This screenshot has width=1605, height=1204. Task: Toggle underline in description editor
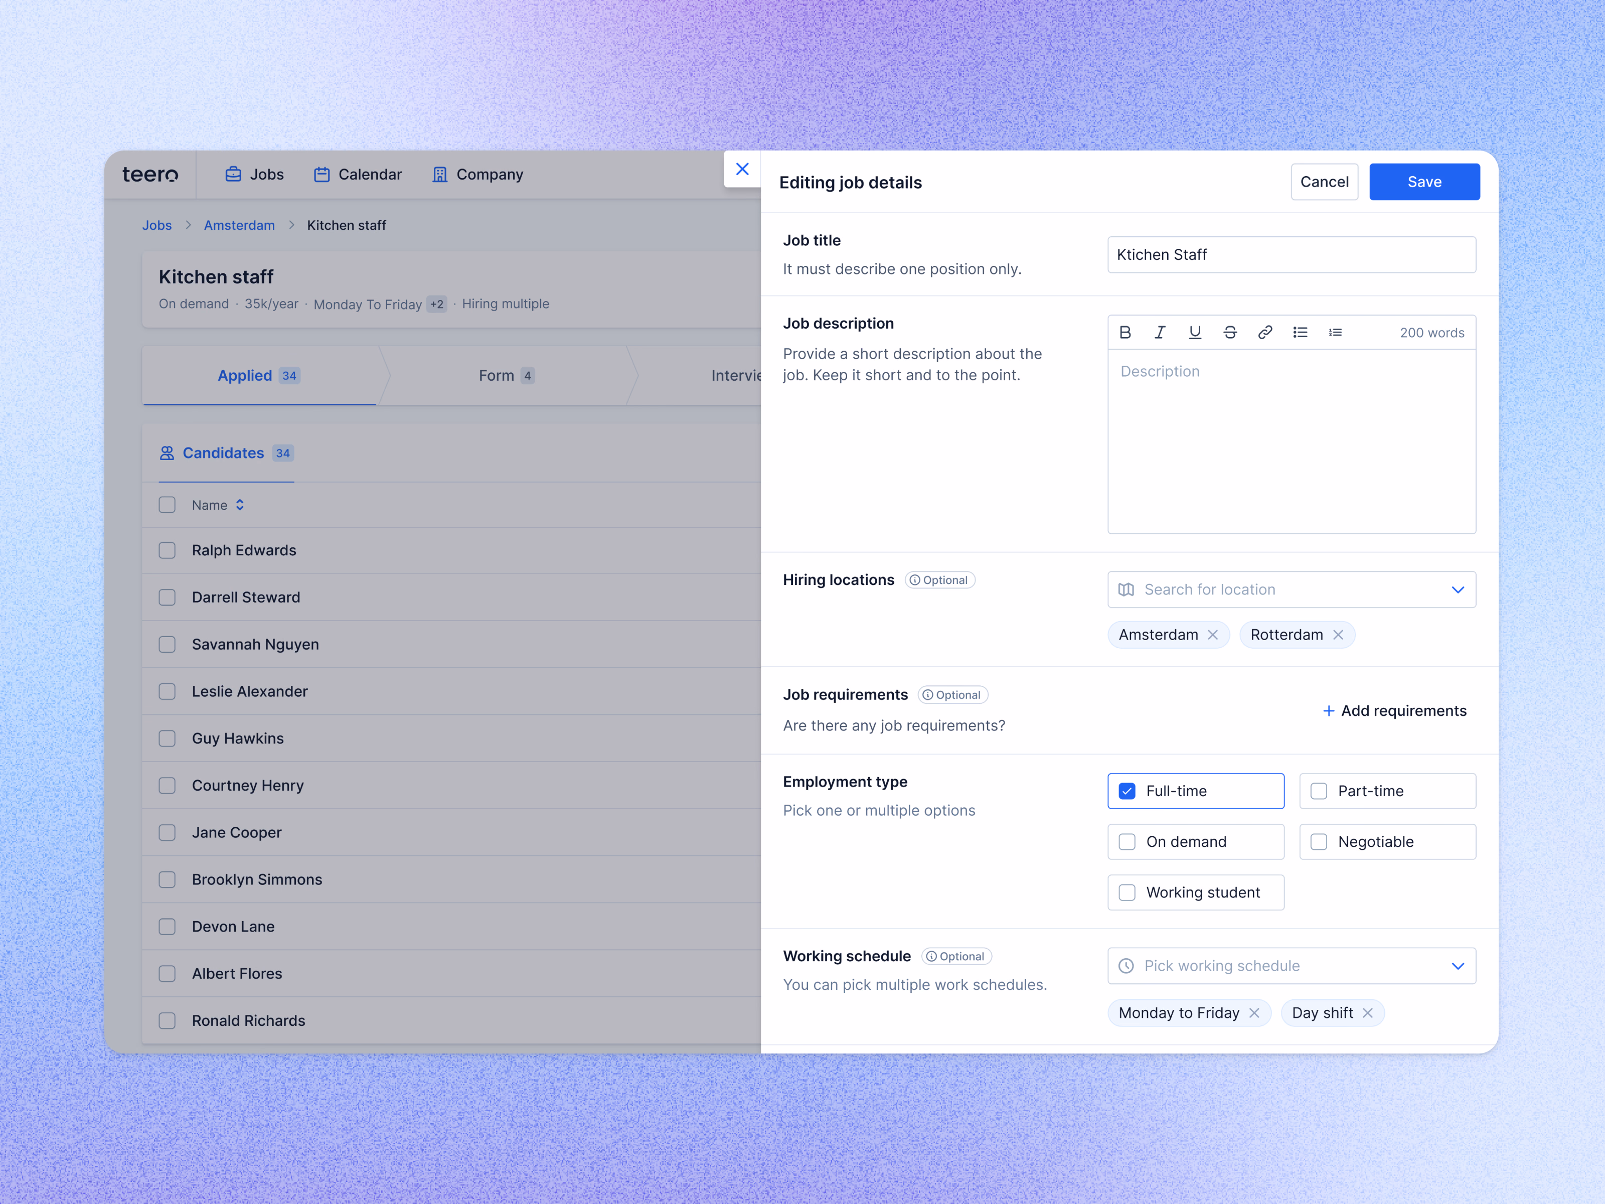click(1194, 333)
